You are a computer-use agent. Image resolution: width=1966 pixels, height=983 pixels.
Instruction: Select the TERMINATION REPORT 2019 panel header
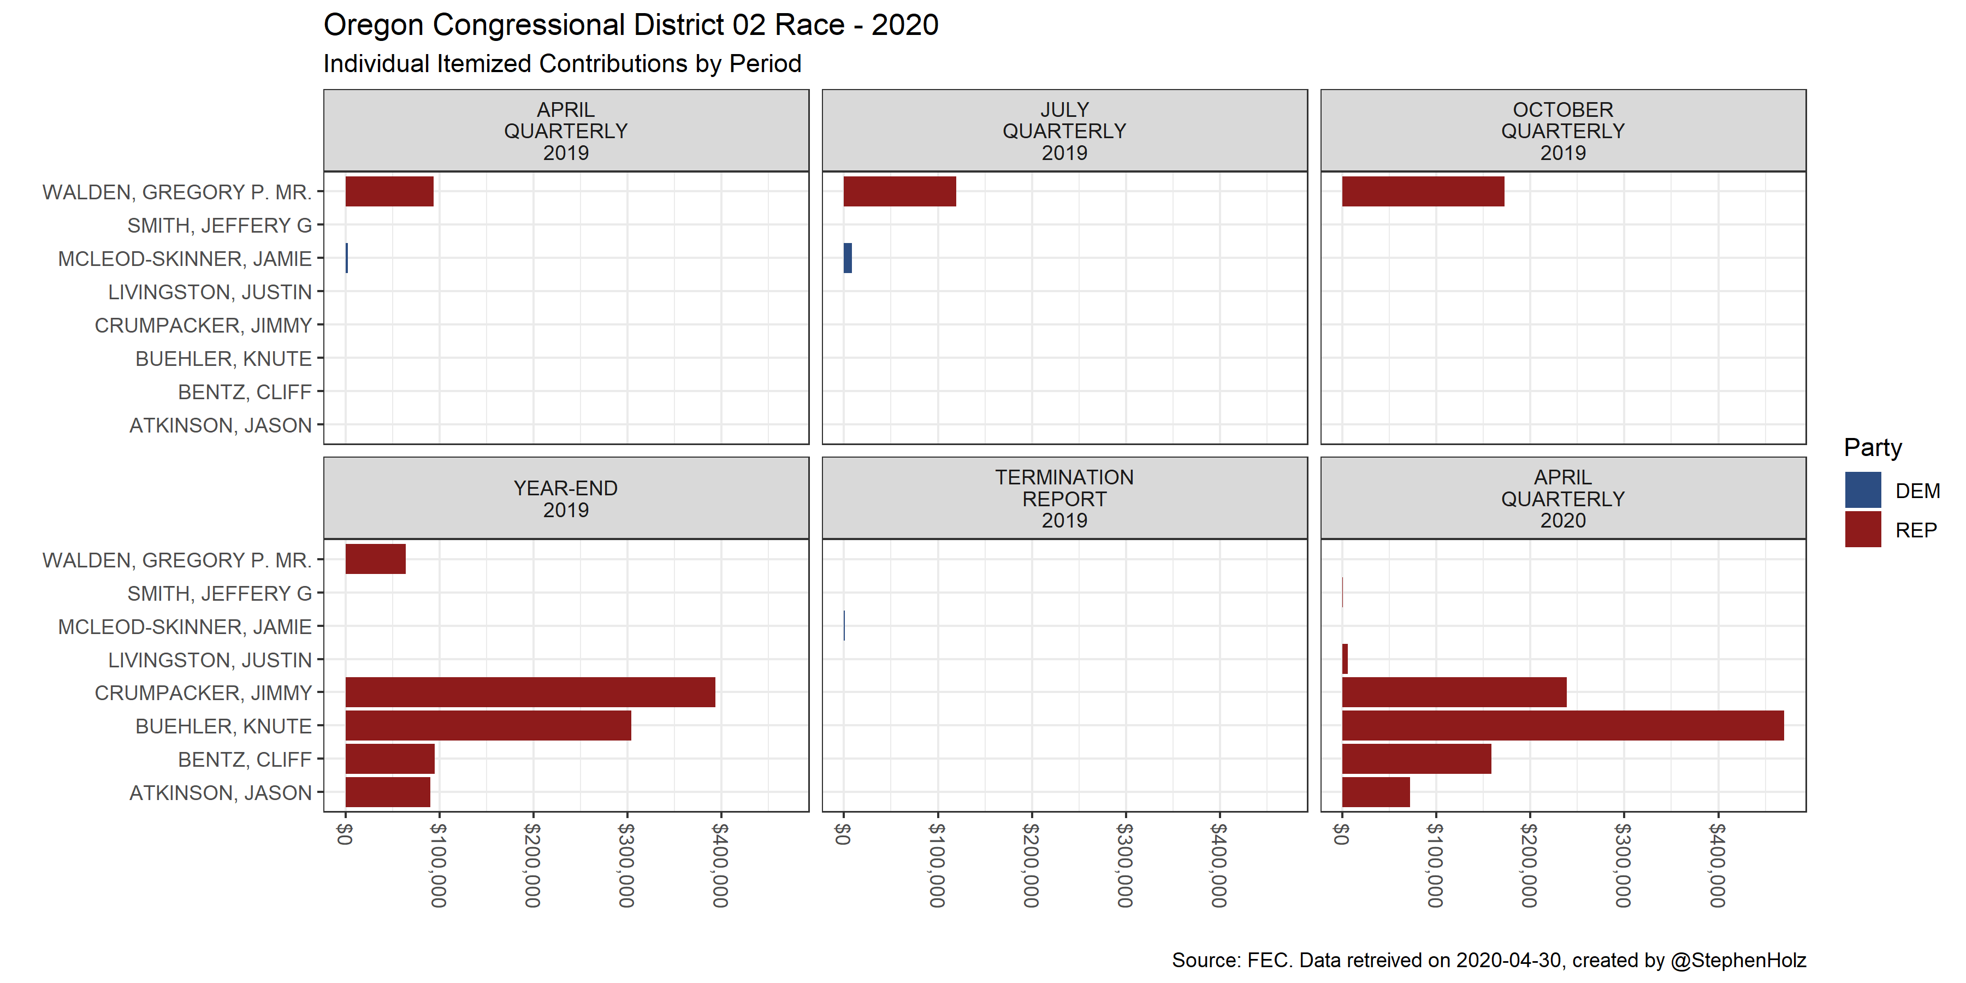point(1064,499)
